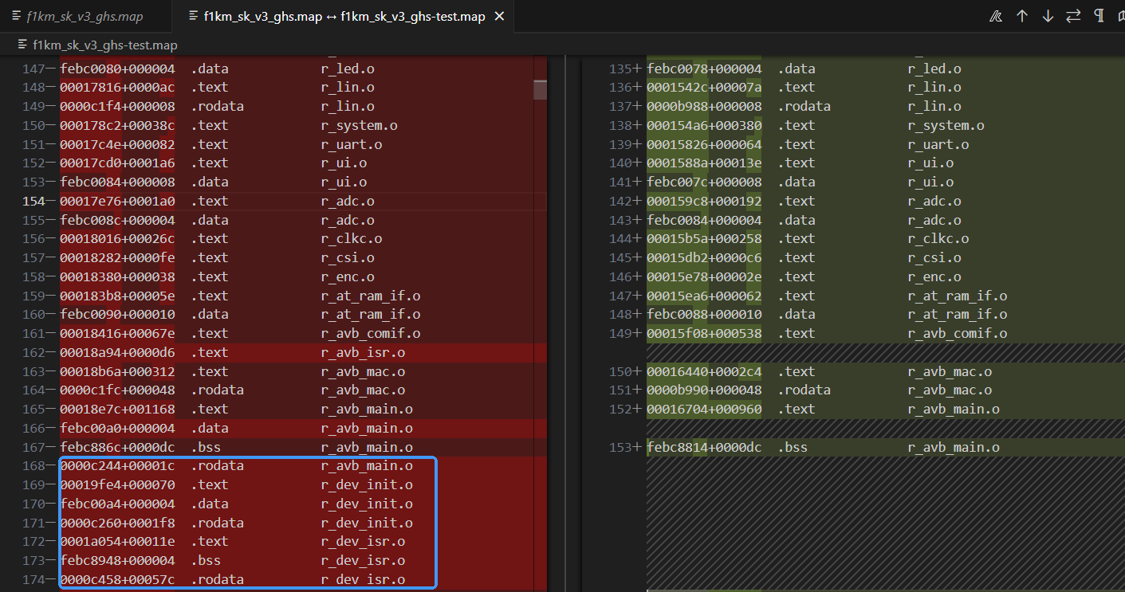This screenshot has width=1125, height=592.
Task: Click r_enc.o on right line 146
Action: [934, 276]
